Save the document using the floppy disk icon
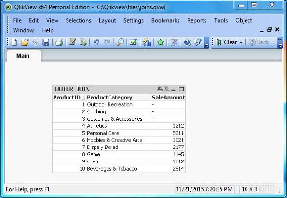The height and width of the screenshot is (198, 287). click(x=46, y=42)
